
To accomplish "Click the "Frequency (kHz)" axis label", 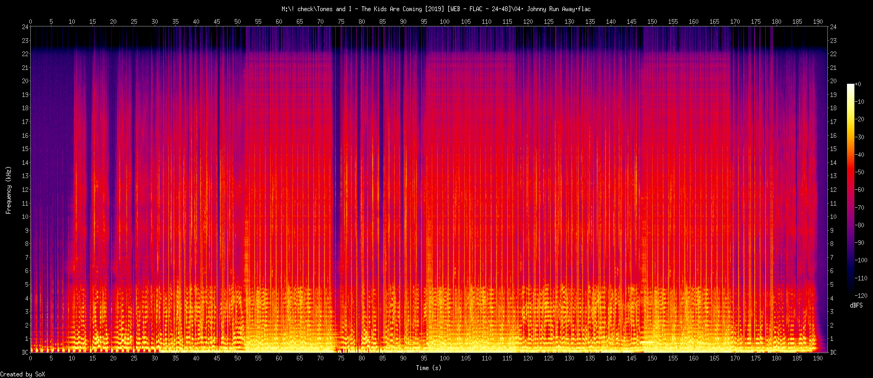I will [x=8, y=190].
